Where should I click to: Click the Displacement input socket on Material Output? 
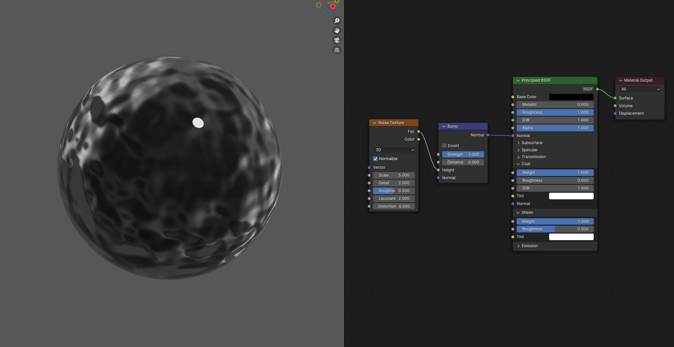615,113
